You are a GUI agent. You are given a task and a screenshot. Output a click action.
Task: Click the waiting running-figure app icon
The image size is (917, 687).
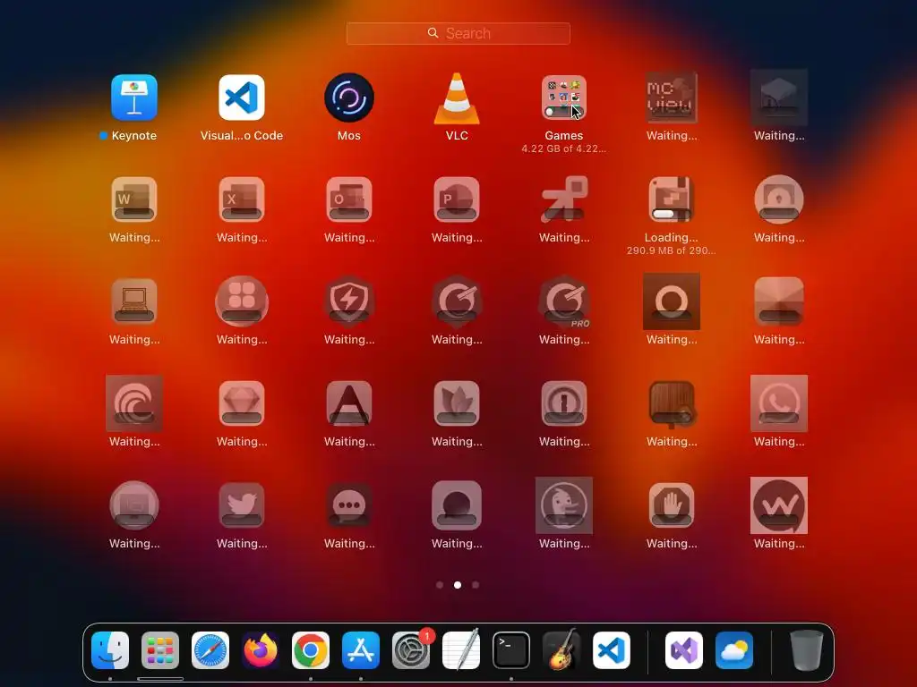point(564,199)
